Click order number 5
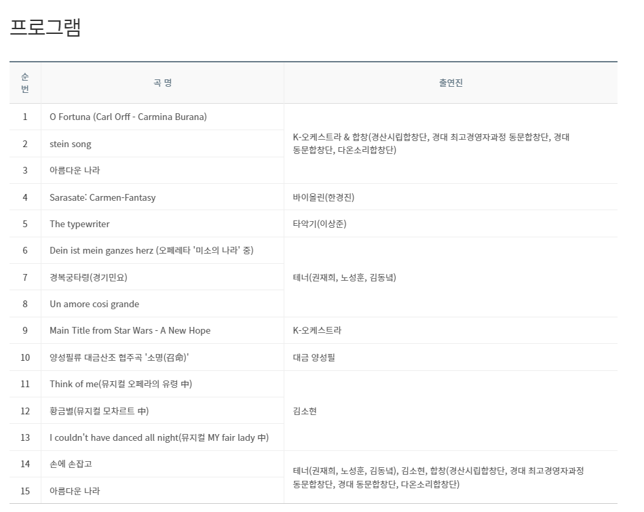 tap(25, 224)
